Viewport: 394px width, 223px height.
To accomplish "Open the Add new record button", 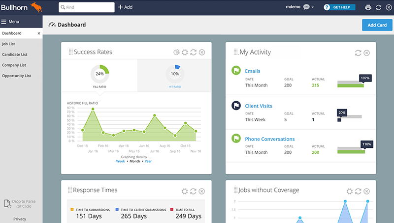I will pyautogui.click(x=125, y=7).
